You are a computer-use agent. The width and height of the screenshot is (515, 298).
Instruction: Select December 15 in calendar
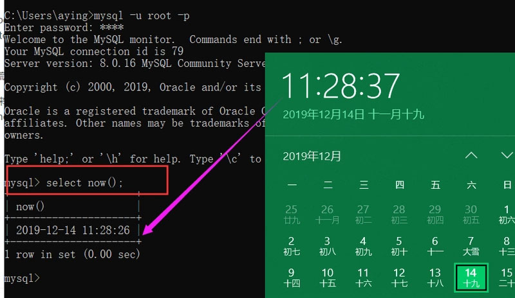507,277
